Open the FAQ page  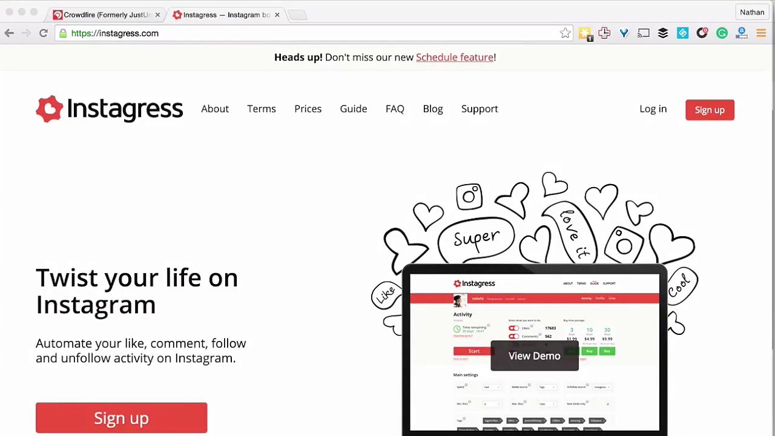tap(395, 109)
